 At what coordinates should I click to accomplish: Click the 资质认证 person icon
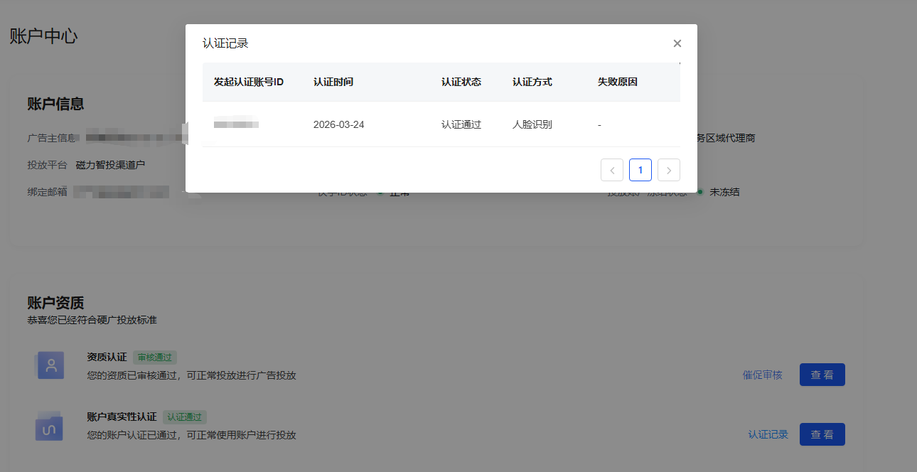(x=50, y=365)
